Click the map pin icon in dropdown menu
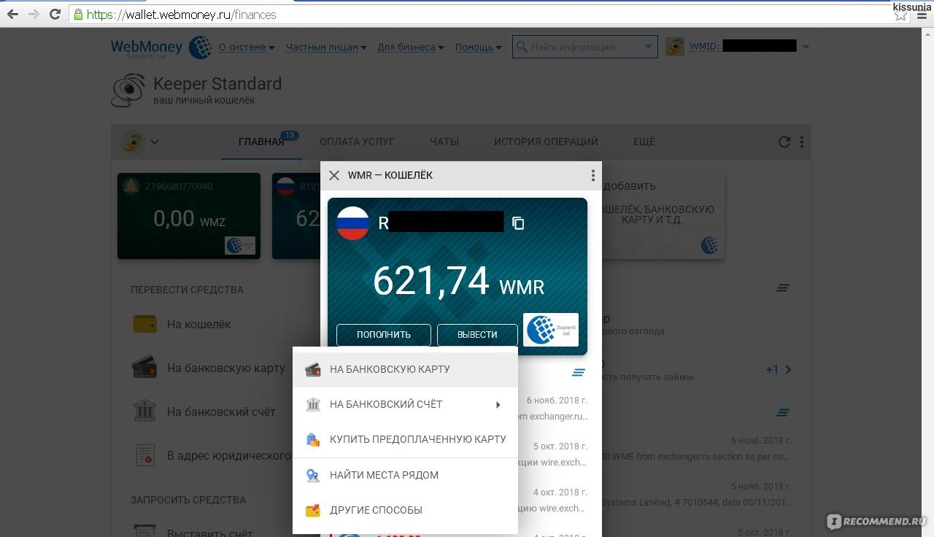Image resolution: width=934 pixels, height=537 pixels. (313, 475)
